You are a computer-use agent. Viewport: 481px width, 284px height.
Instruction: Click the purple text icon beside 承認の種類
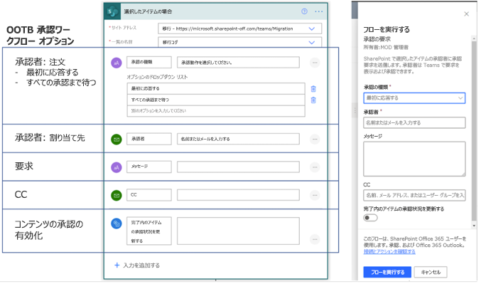click(x=117, y=63)
